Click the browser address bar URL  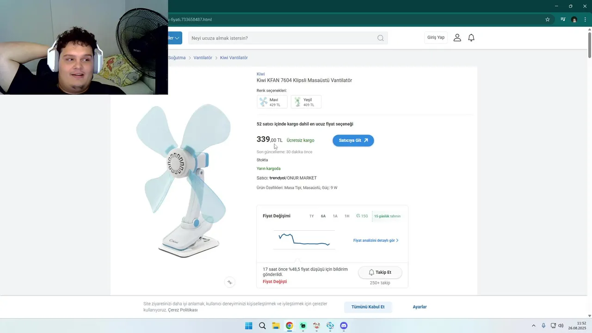(191, 19)
